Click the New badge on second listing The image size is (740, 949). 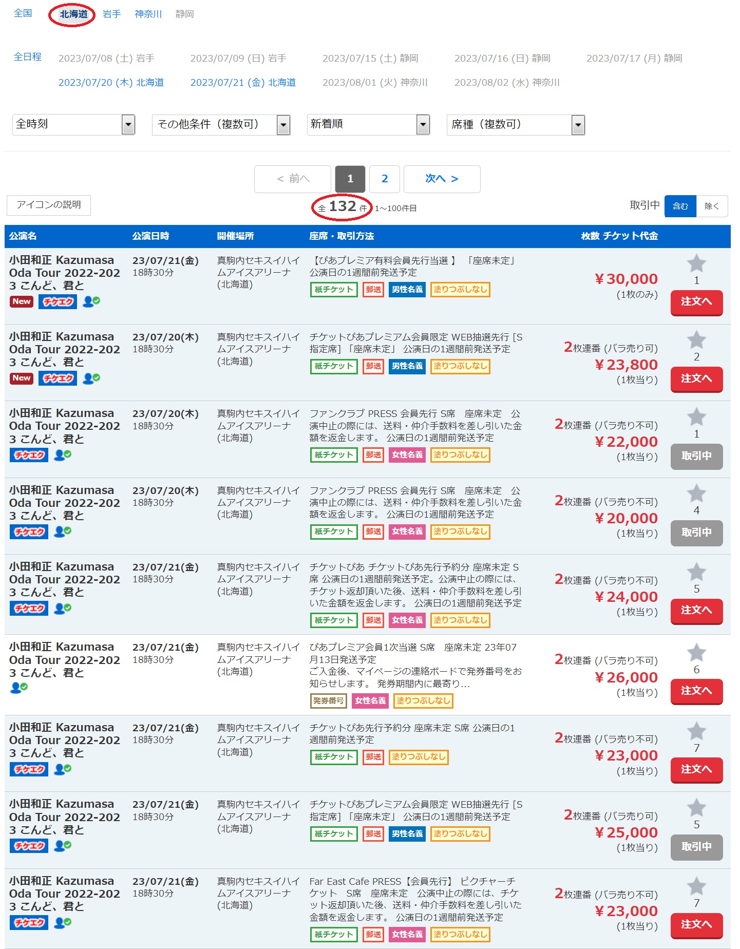click(22, 378)
